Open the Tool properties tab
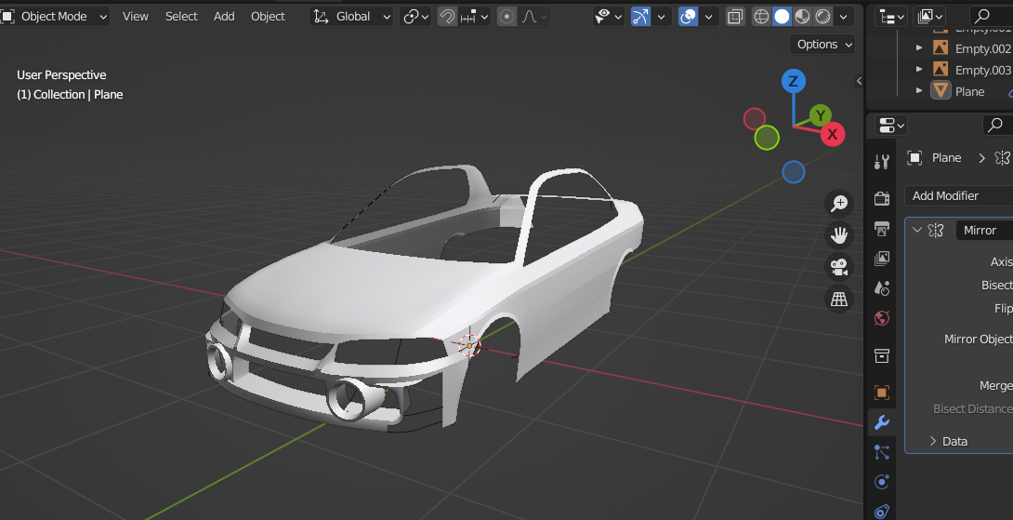Screen dimensions: 1013x520 pyautogui.click(x=882, y=162)
